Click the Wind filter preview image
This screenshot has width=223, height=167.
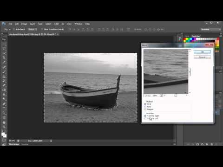(x=166, y=71)
